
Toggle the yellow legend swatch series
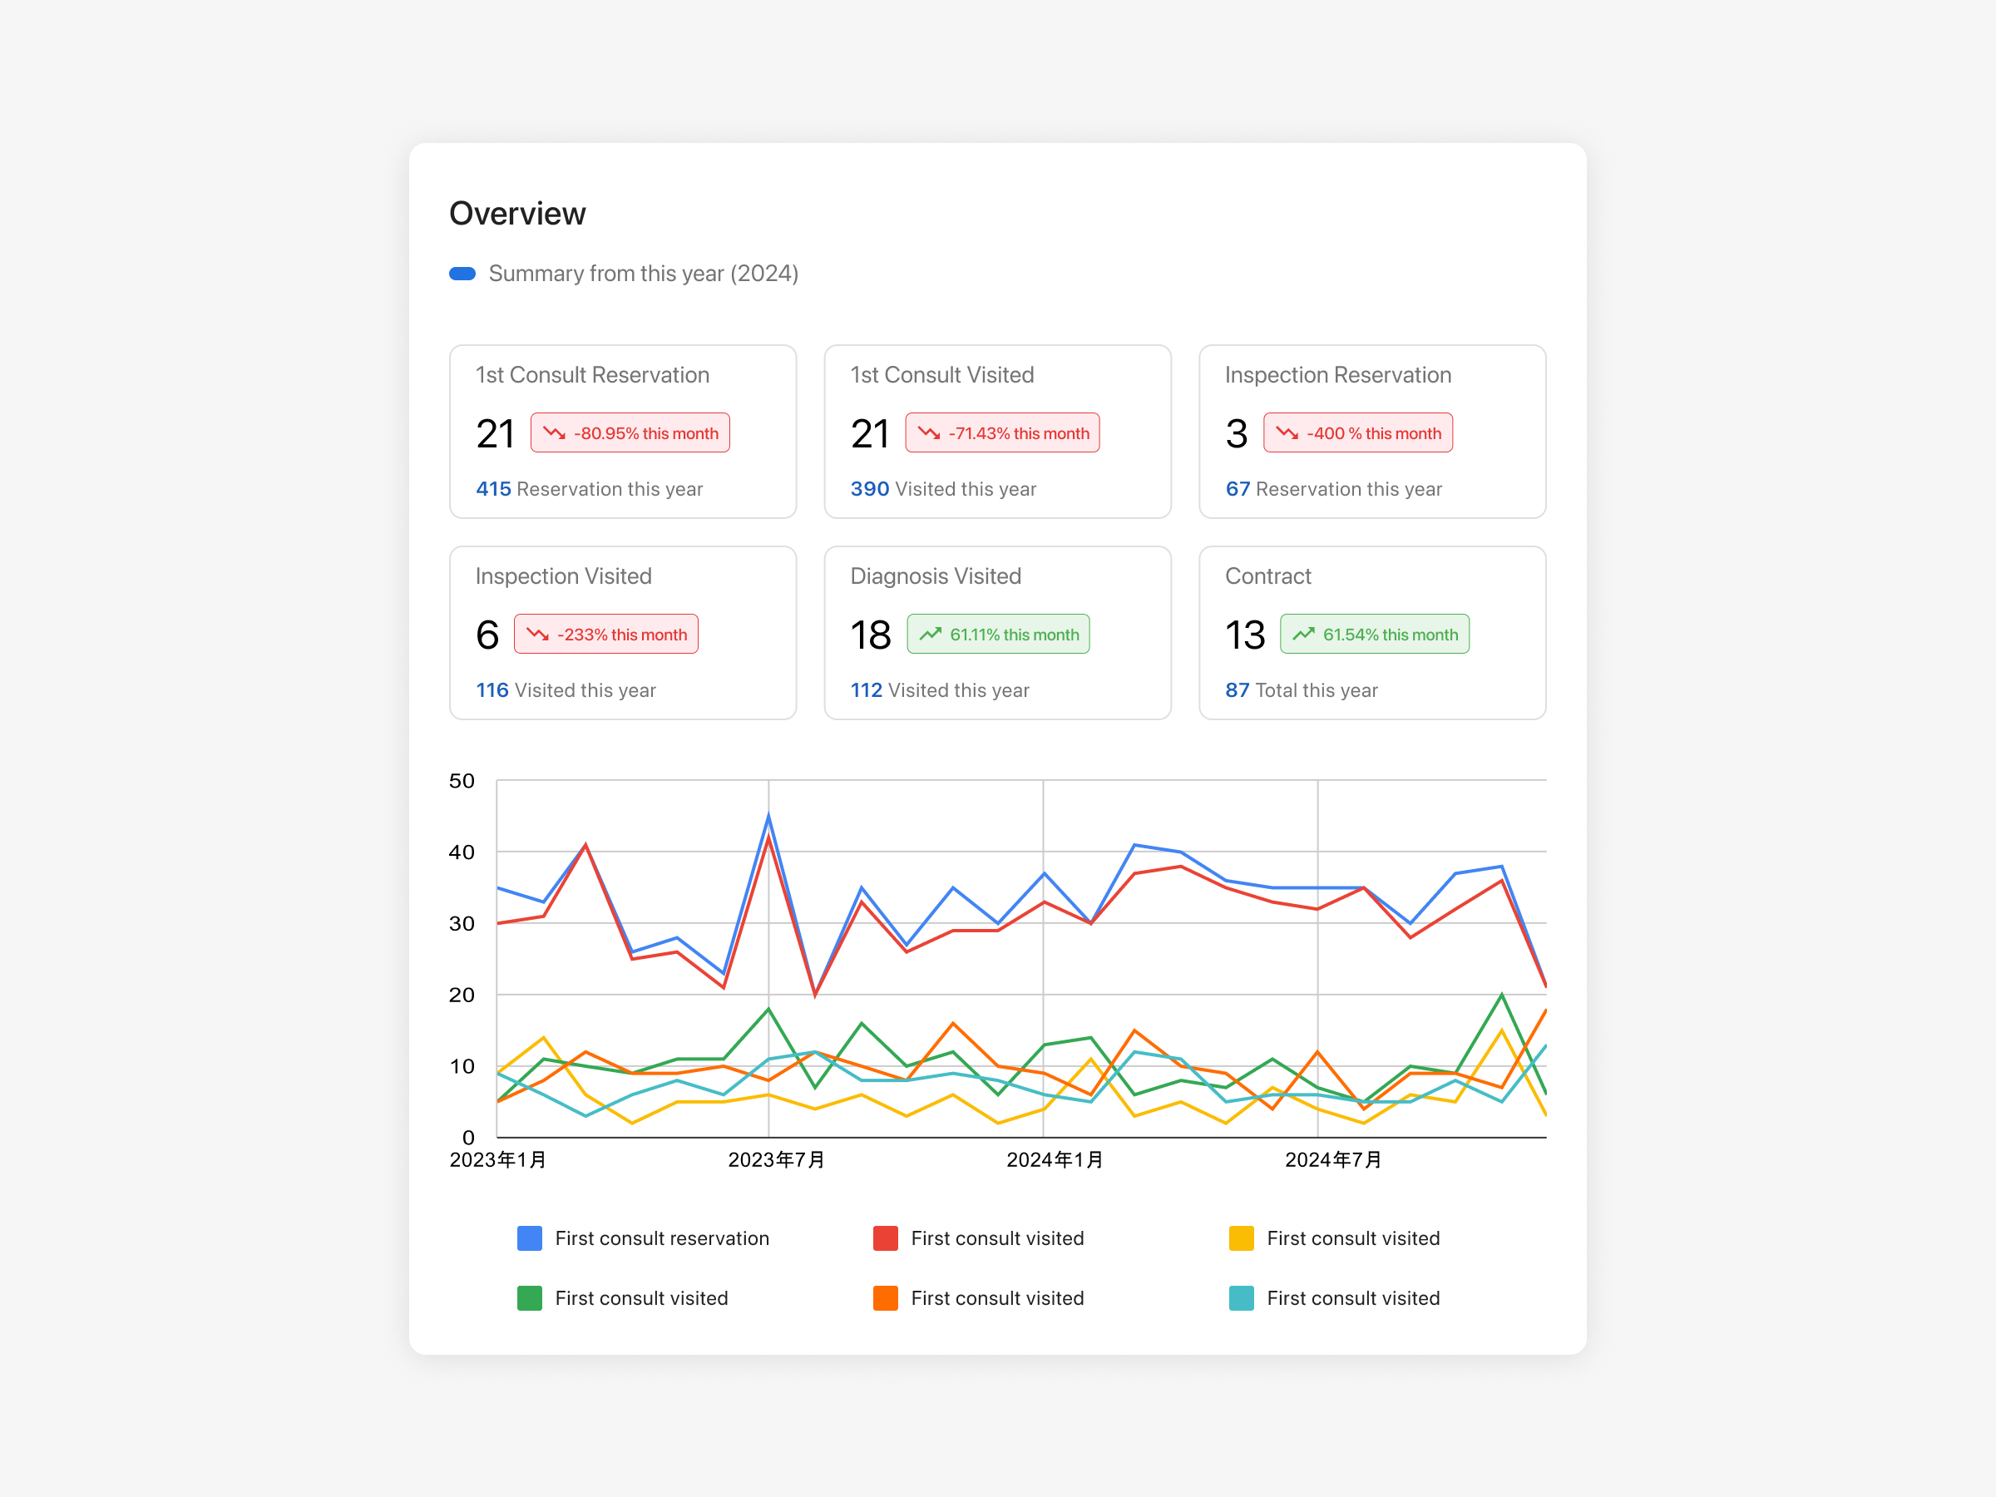click(1241, 1238)
